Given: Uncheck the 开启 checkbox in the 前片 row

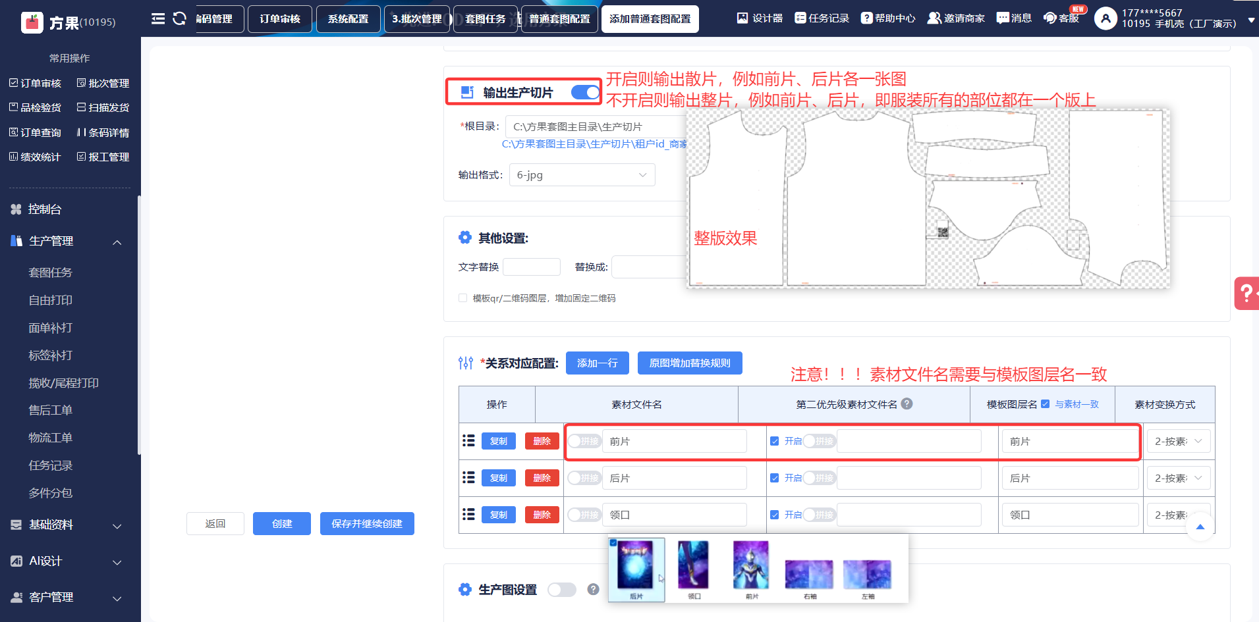Looking at the screenshot, I should click(775, 441).
